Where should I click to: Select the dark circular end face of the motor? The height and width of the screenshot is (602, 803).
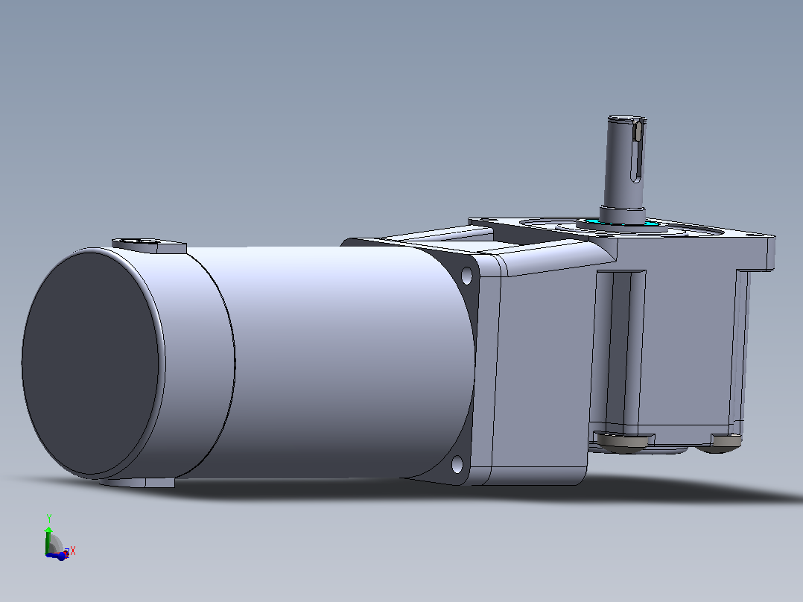pyautogui.click(x=91, y=363)
